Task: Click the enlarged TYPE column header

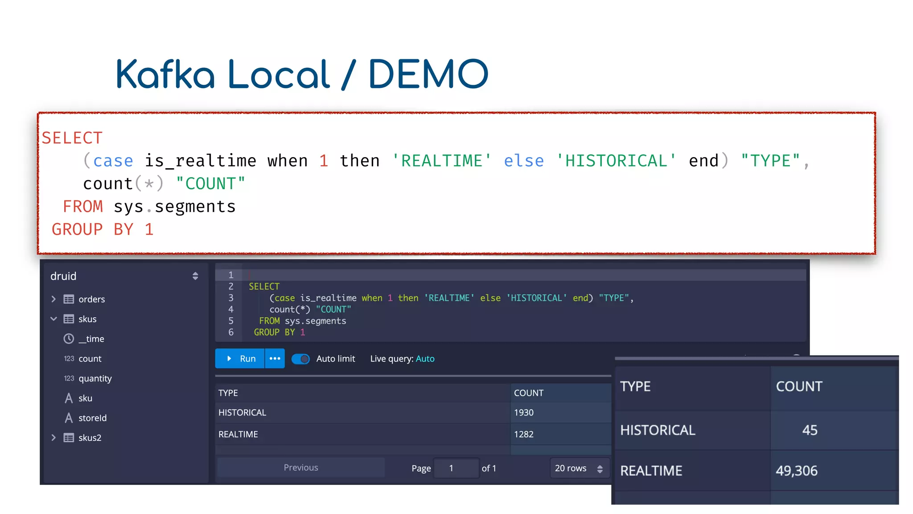Action: (x=635, y=386)
